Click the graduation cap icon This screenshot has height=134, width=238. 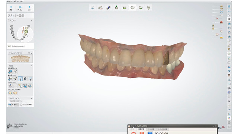coord(229,19)
